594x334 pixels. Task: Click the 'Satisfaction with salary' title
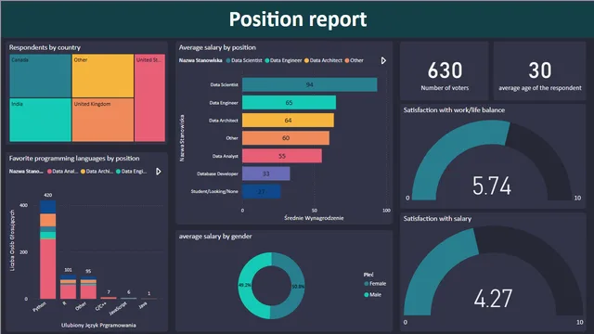(x=437, y=219)
